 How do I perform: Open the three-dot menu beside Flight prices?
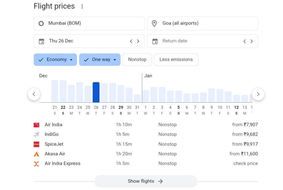82,7
